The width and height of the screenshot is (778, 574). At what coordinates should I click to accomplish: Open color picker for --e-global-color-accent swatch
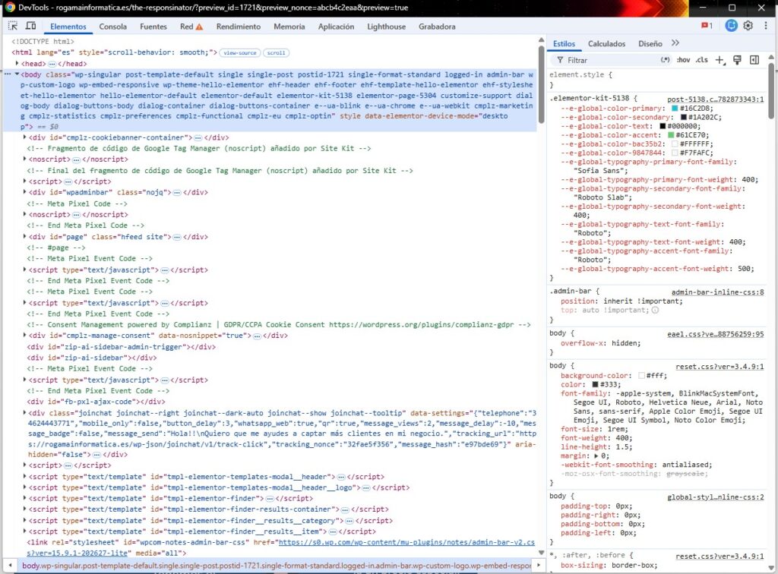(671, 135)
